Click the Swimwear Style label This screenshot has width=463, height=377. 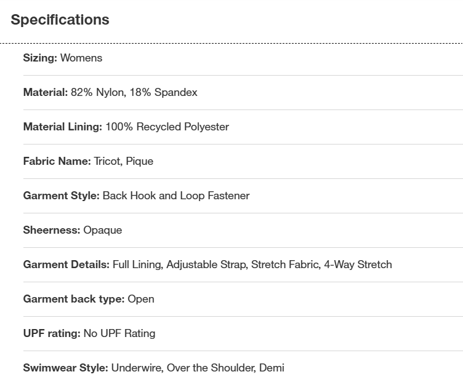pos(65,368)
